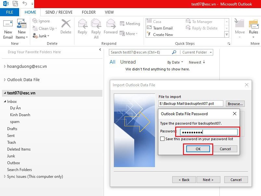Click the Junk mail icon
The height and width of the screenshot is (196, 261).
[35, 36]
